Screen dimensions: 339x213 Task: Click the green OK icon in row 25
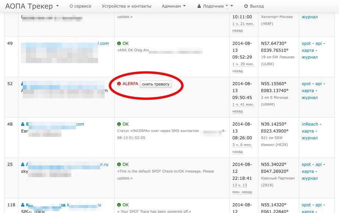tap(119, 165)
